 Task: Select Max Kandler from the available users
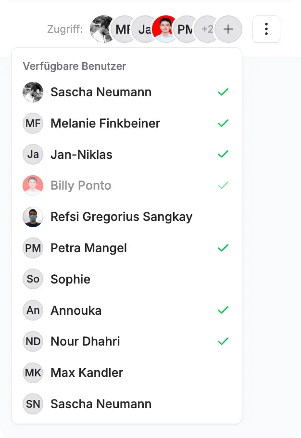(87, 373)
